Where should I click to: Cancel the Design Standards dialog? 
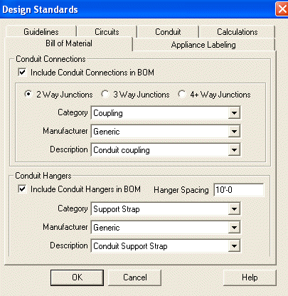point(135,277)
